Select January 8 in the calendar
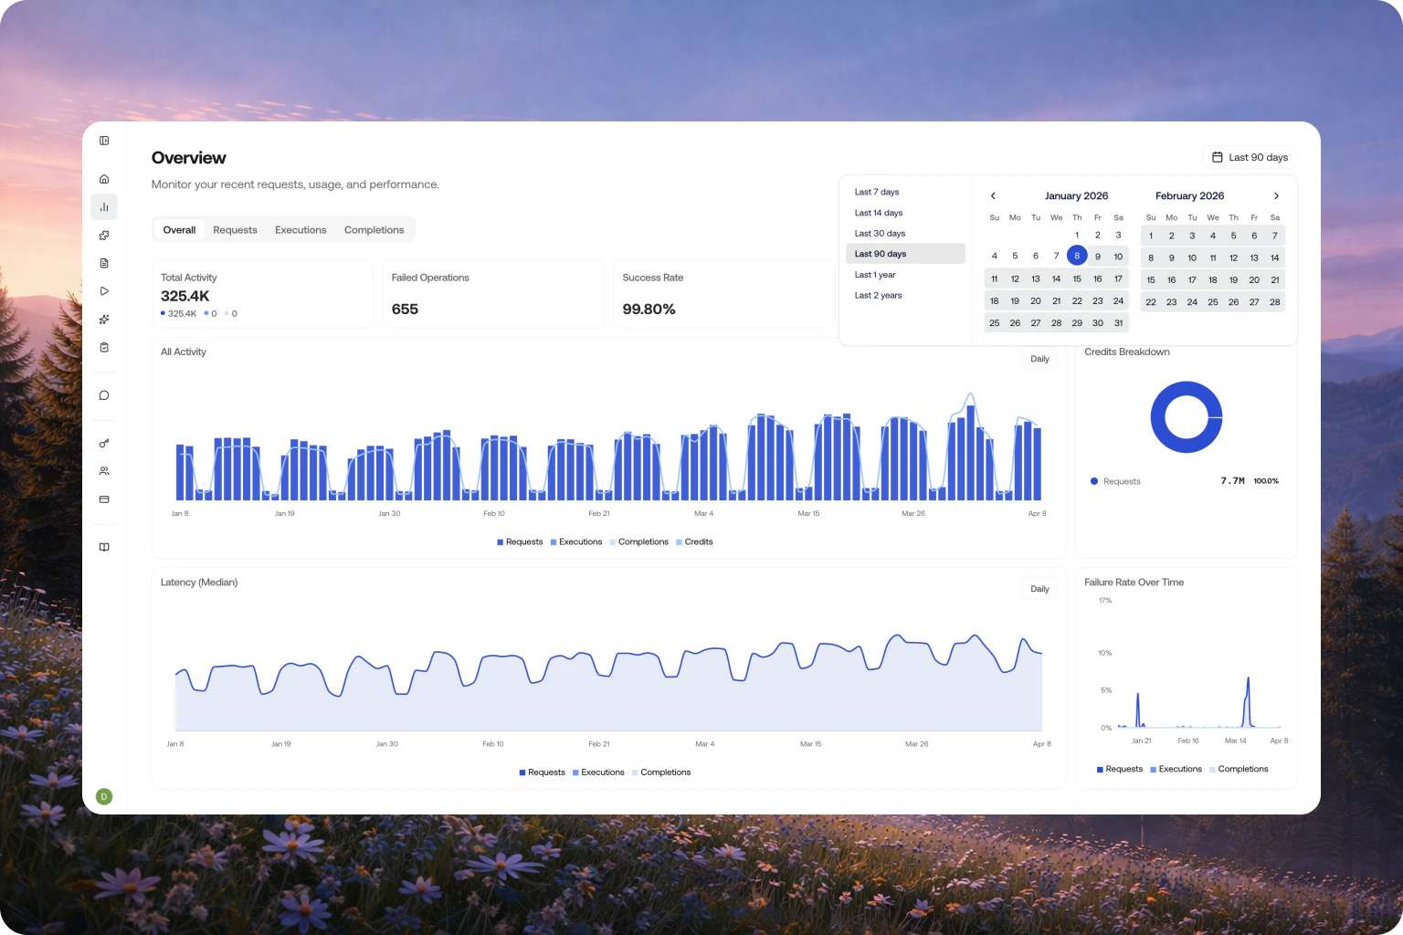This screenshot has height=935, width=1403. (1077, 257)
